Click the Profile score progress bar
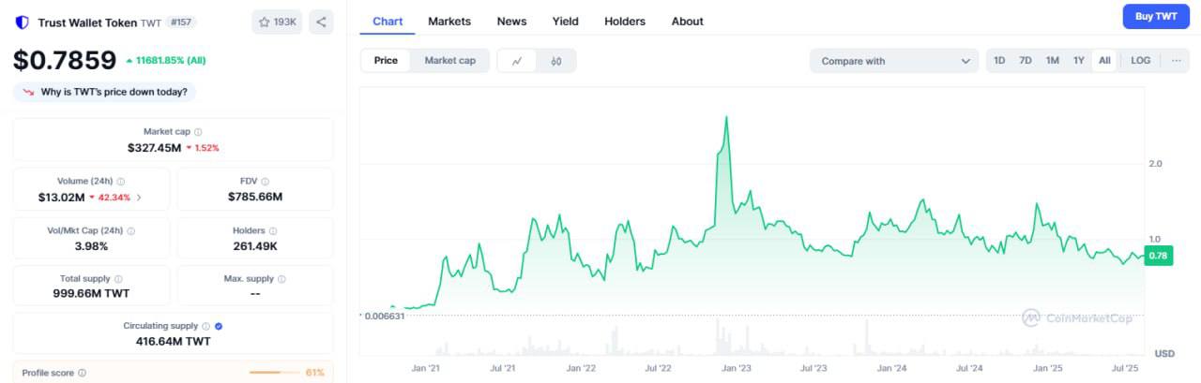The width and height of the screenshot is (1201, 383). 273,373
